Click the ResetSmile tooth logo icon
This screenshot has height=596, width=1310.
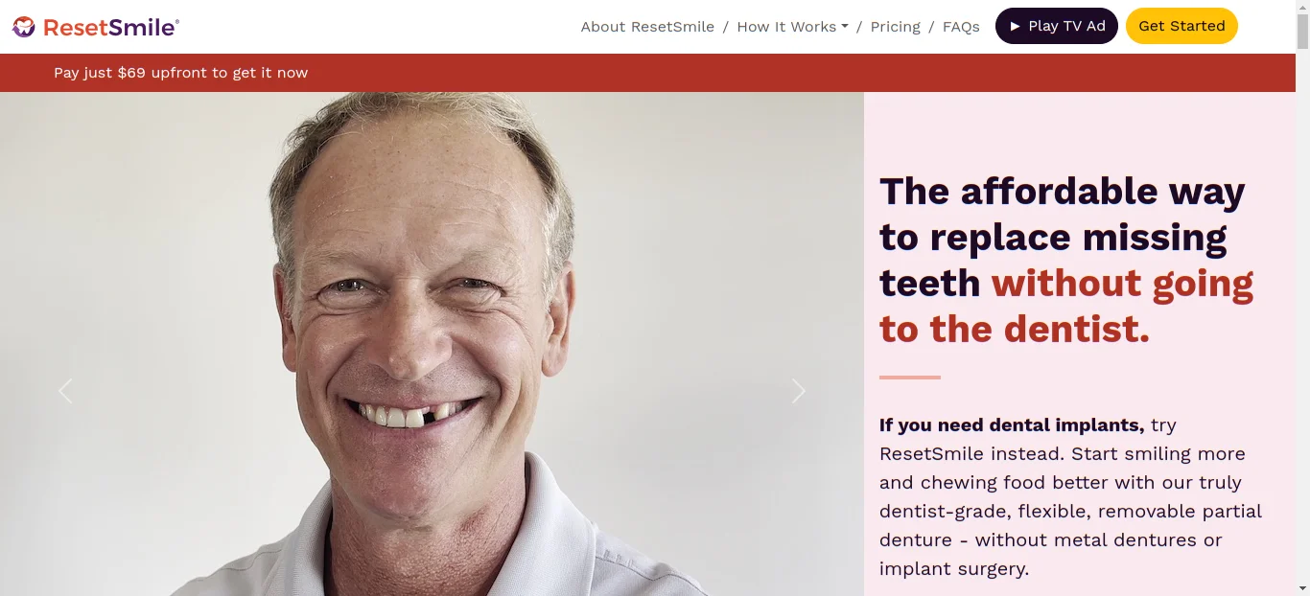24,27
